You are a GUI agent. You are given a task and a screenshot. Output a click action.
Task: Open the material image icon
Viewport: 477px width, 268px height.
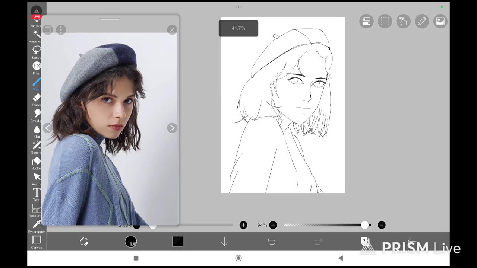click(440, 22)
